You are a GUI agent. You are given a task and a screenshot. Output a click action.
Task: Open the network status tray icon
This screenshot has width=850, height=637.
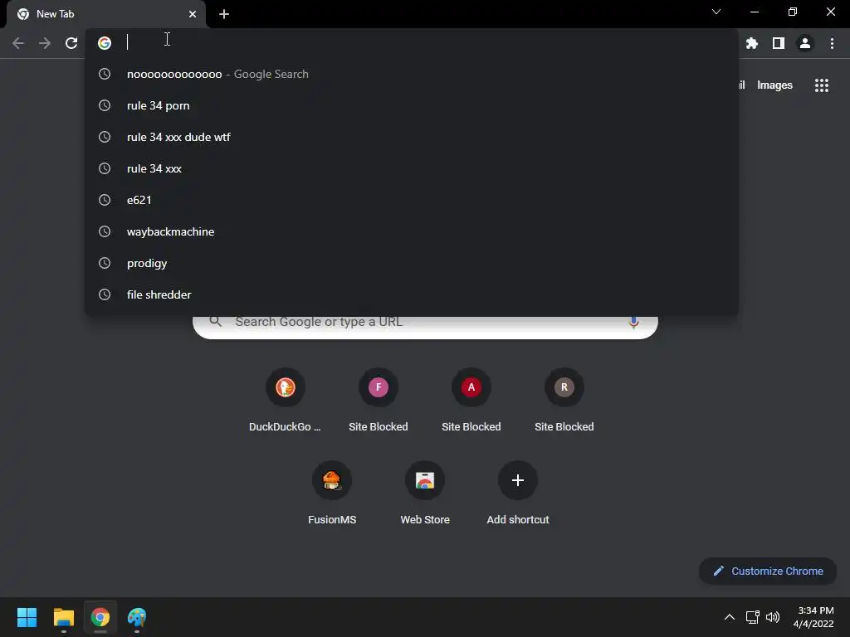coord(752,617)
